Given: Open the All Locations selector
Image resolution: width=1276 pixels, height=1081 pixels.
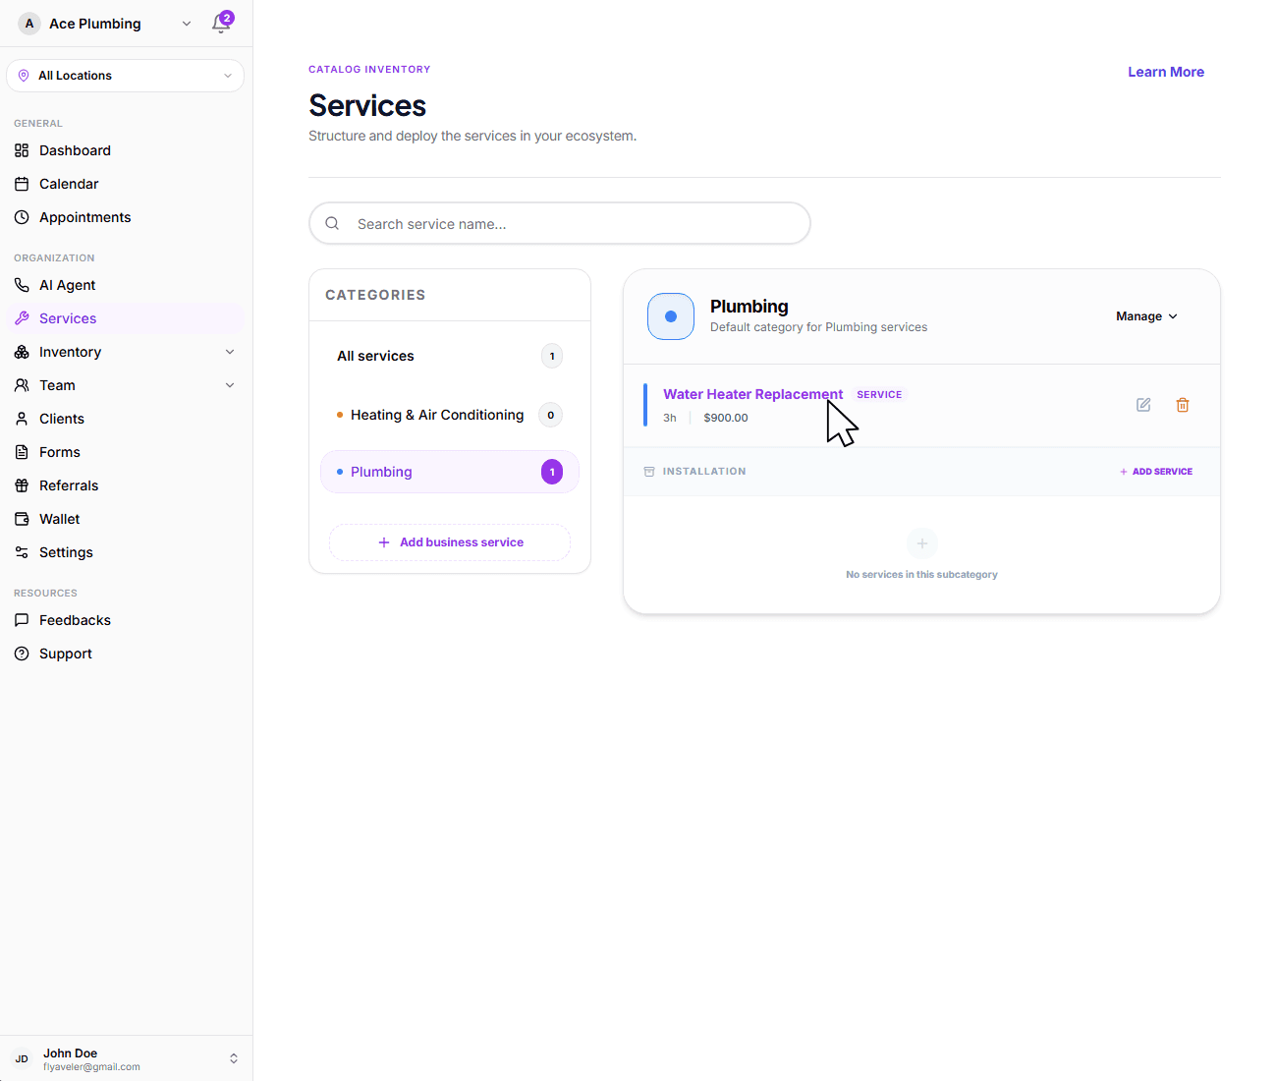Looking at the screenshot, I should pos(125,75).
